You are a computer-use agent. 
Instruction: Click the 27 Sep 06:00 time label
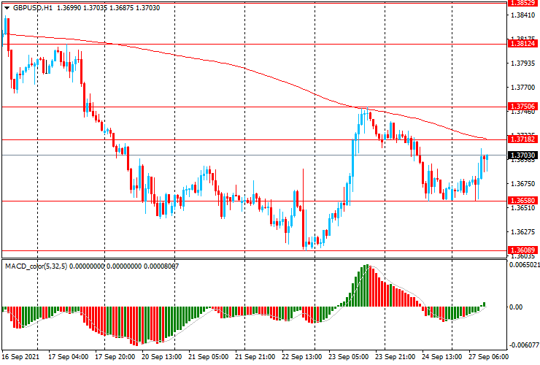(488, 356)
